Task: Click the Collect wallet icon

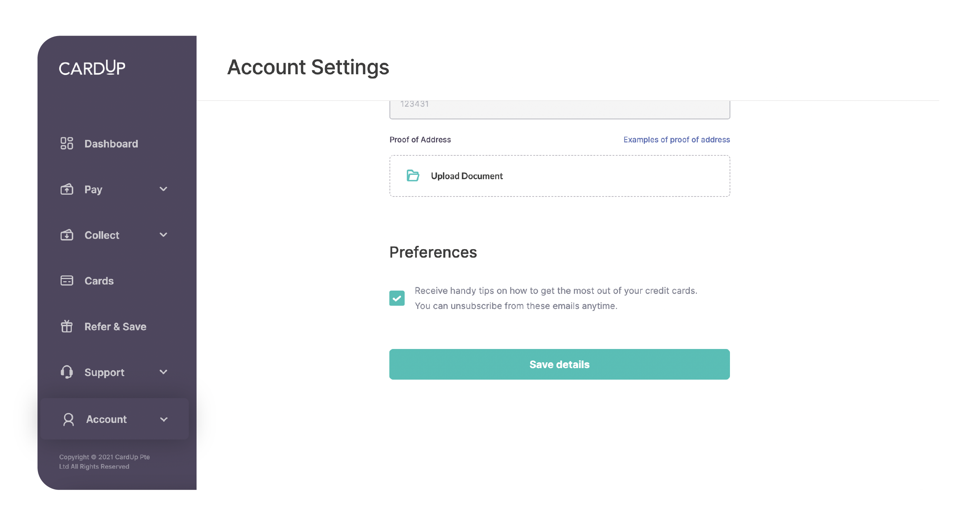Action: point(67,235)
